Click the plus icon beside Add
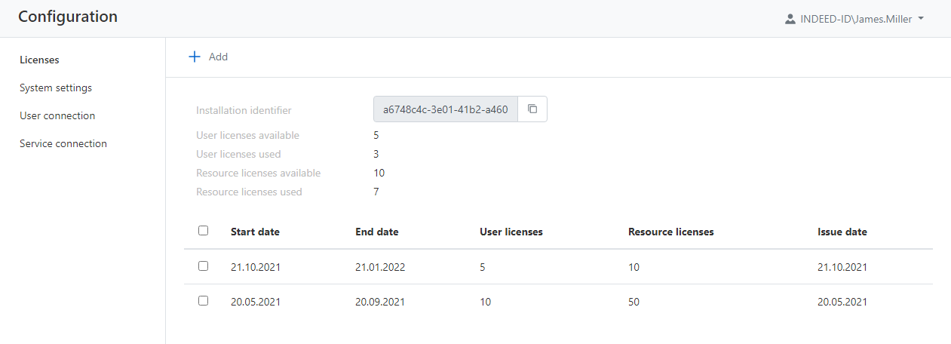This screenshot has width=951, height=344. tap(195, 57)
